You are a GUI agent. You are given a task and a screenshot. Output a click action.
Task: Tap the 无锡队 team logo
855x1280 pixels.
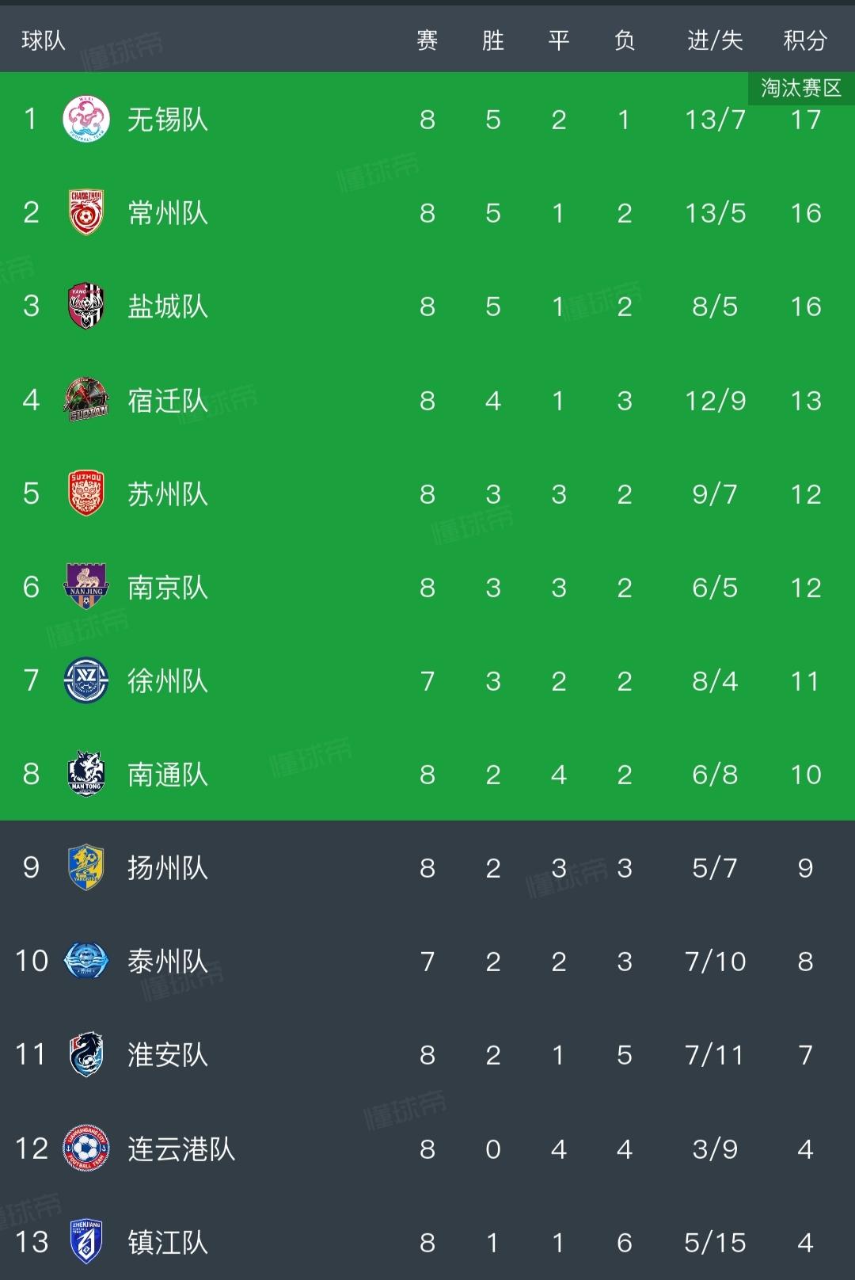pos(85,120)
